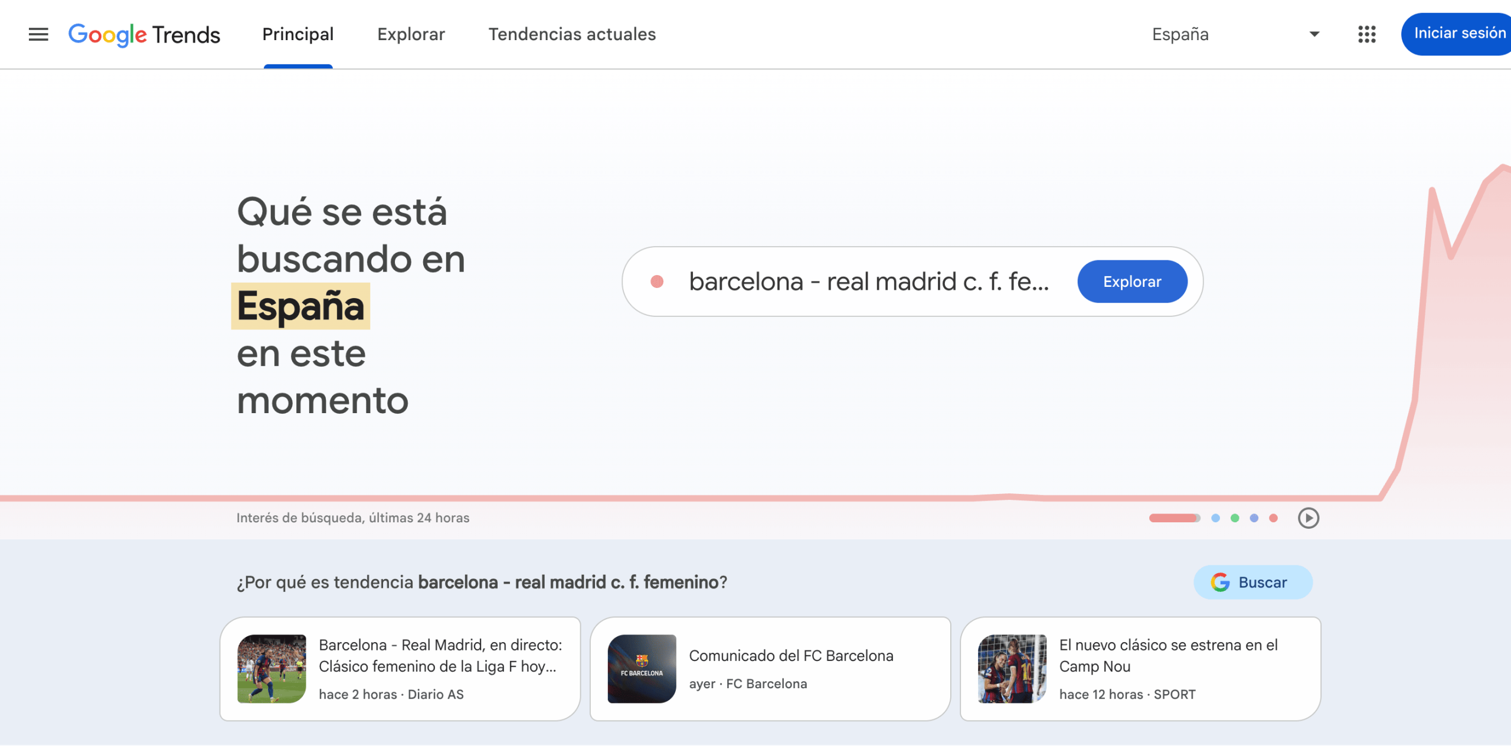Jump to the green carousel dot

click(1235, 518)
